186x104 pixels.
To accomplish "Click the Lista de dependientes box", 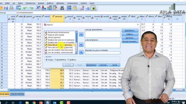I will click(103, 34).
